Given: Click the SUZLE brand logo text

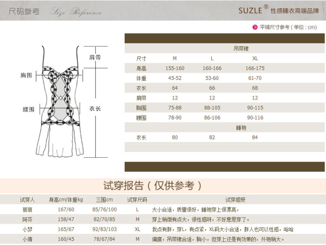Looking at the screenshot, I should coord(250,10).
